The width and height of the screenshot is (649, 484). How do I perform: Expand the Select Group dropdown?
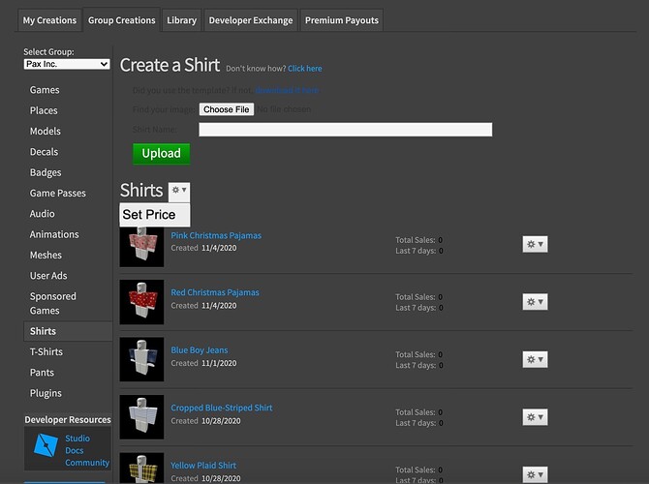(x=67, y=64)
